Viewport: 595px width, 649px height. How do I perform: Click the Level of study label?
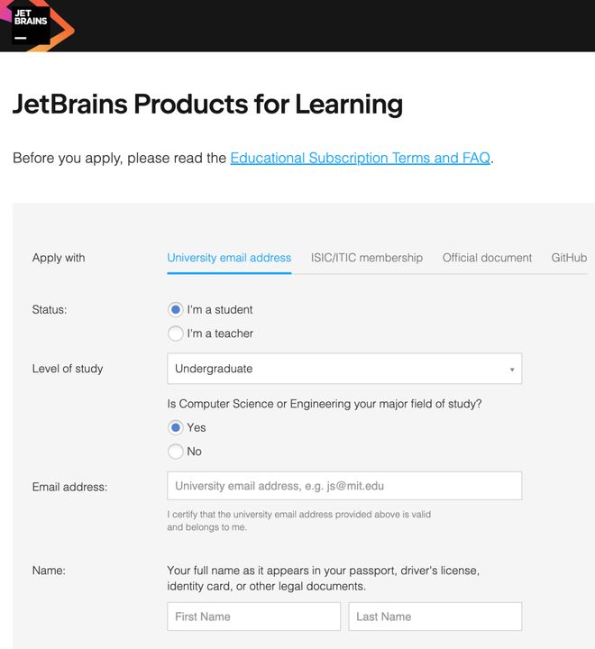[68, 369]
